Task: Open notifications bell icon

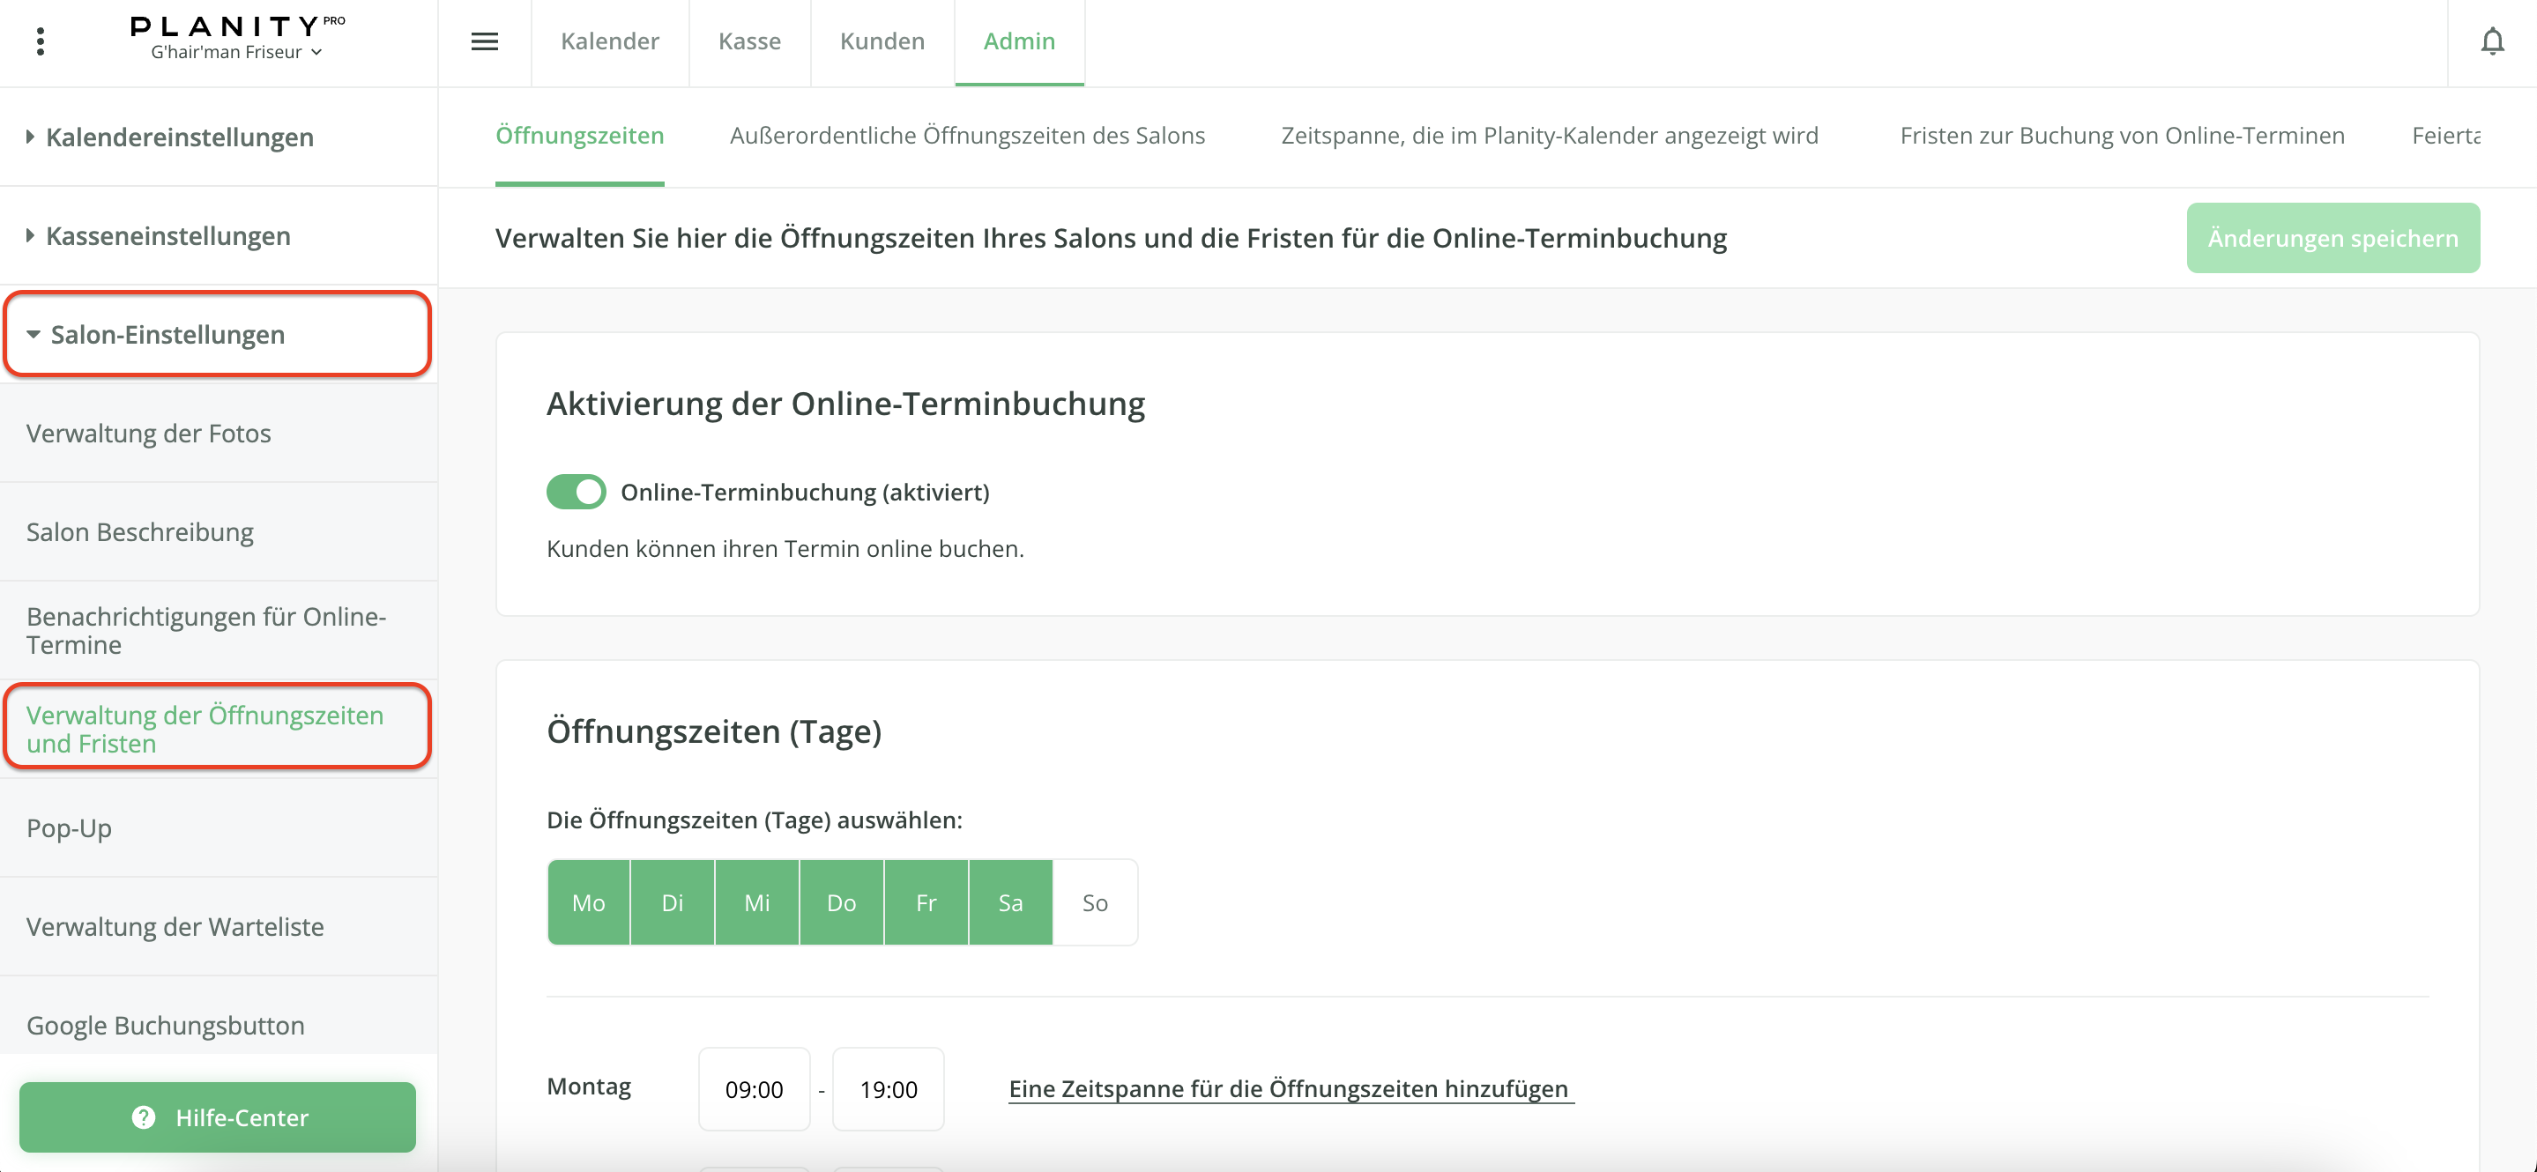Action: [x=2492, y=41]
